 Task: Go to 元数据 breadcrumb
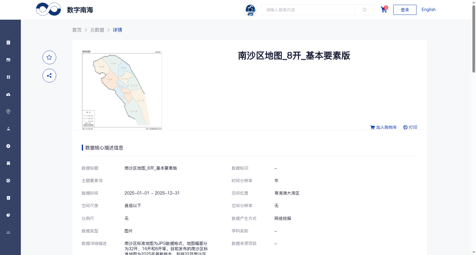[x=97, y=30]
